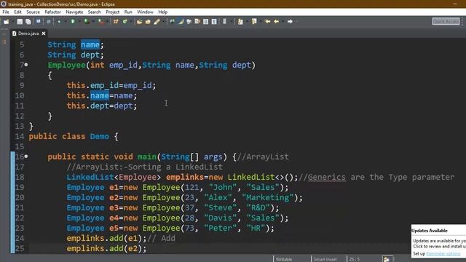
Task: Open the Run with coverage dropdown arrow
Action: 93,21
